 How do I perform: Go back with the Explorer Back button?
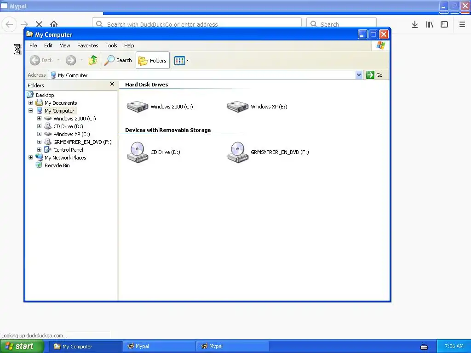pyautogui.click(x=41, y=60)
